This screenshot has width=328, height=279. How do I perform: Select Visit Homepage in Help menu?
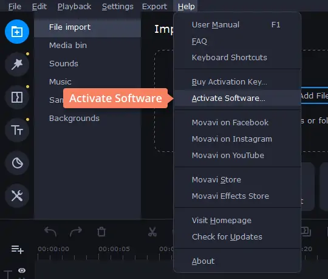(x=237, y=221)
